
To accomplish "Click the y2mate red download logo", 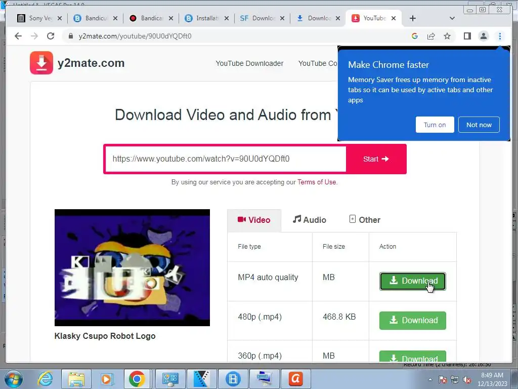I will click(41, 62).
